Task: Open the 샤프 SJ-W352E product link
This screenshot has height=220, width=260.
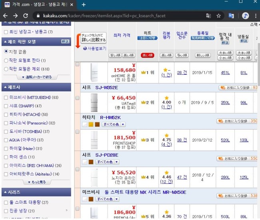Action: click(107, 87)
